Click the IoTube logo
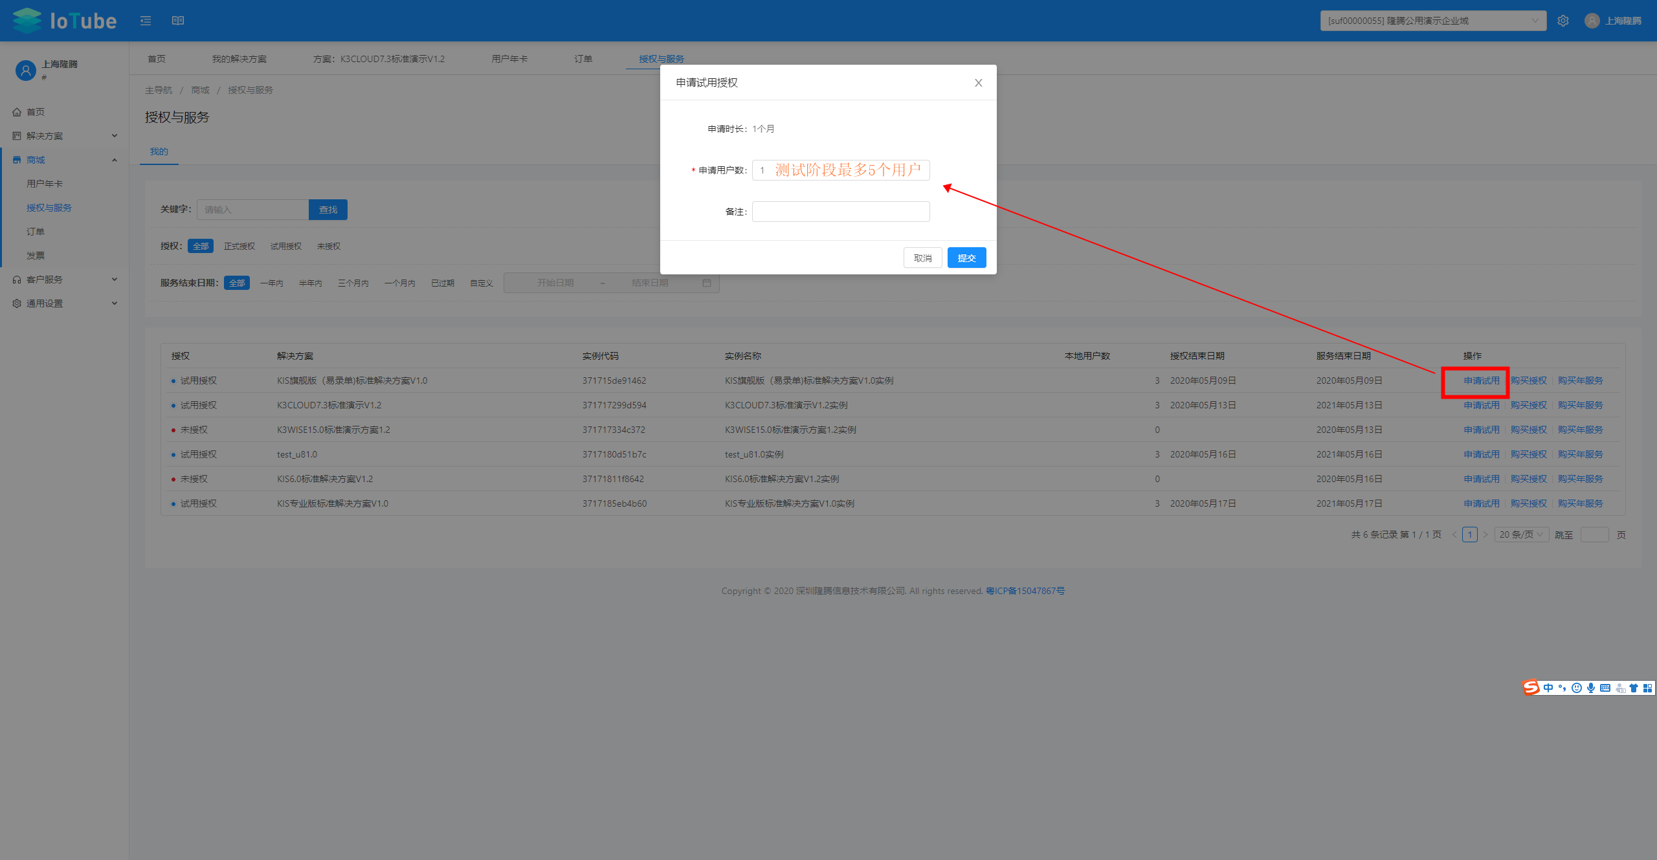This screenshot has height=860, width=1657. pos(65,21)
